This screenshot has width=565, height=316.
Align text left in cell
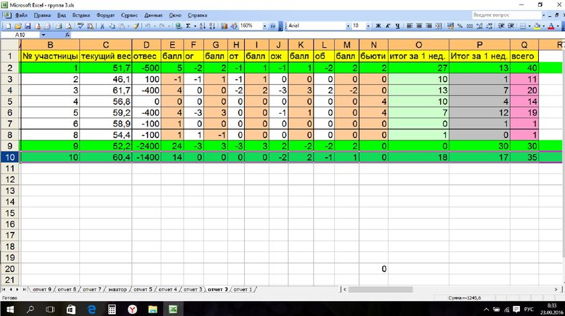410,26
